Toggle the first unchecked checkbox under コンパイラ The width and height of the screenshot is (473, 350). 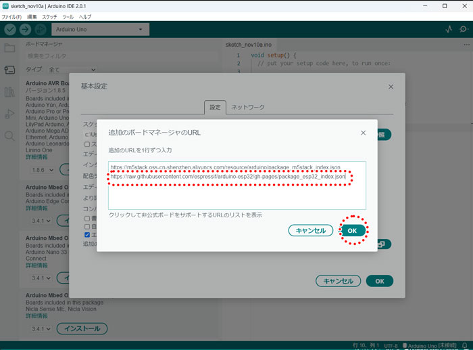click(87, 218)
